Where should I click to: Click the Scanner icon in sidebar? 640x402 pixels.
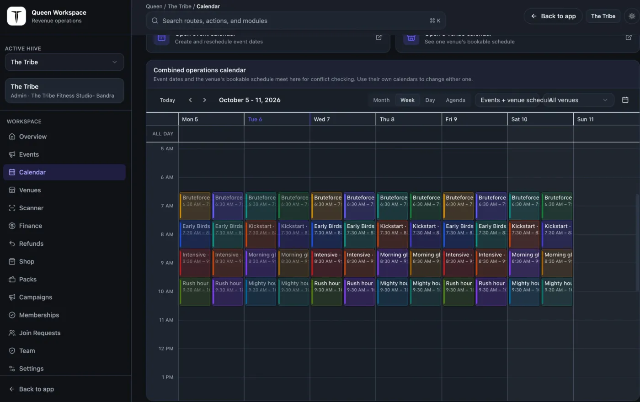point(12,208)
